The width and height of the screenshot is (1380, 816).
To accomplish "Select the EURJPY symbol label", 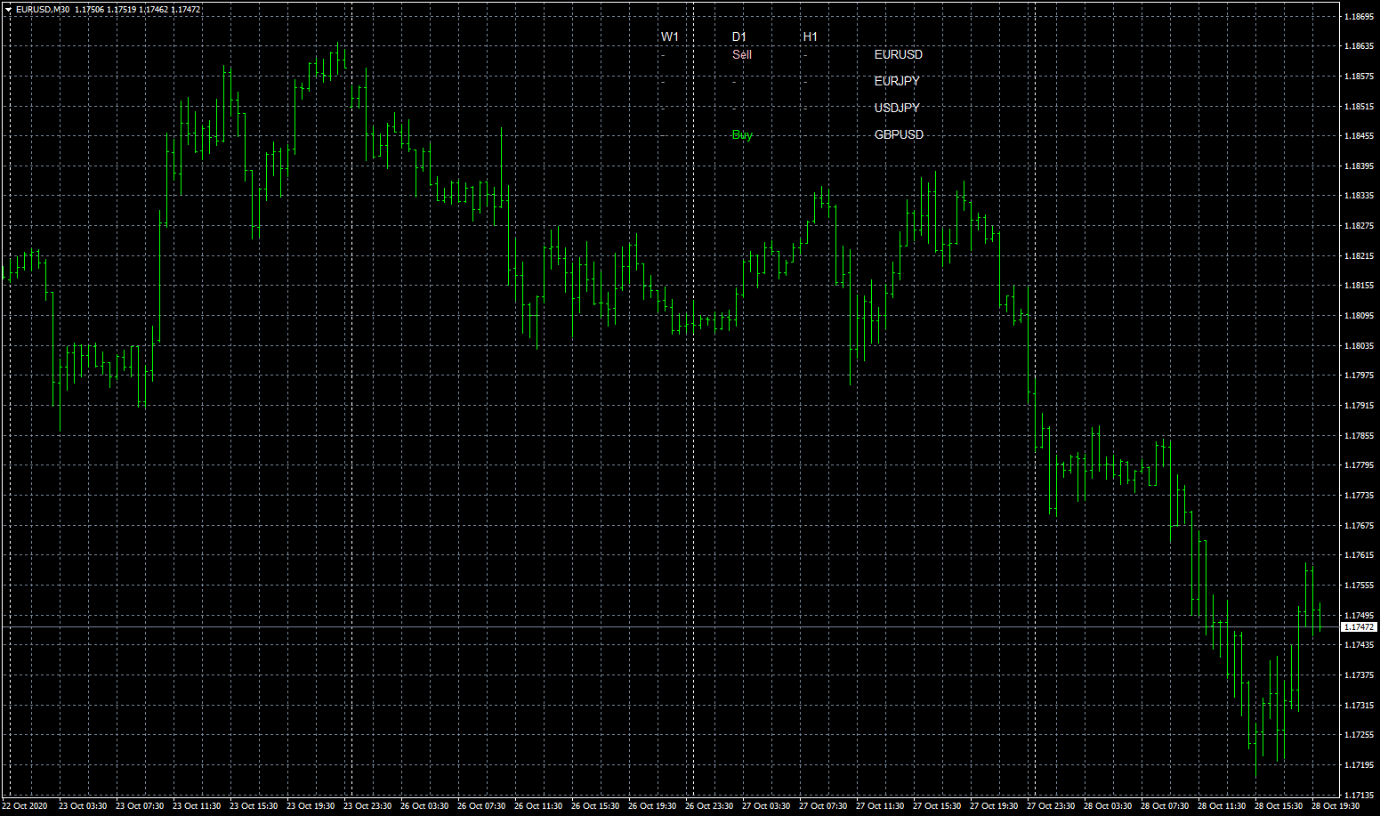I will point(897,81).
